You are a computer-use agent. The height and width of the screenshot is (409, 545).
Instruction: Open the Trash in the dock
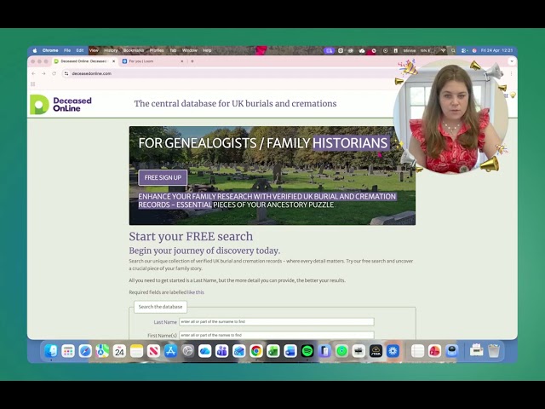494,351
